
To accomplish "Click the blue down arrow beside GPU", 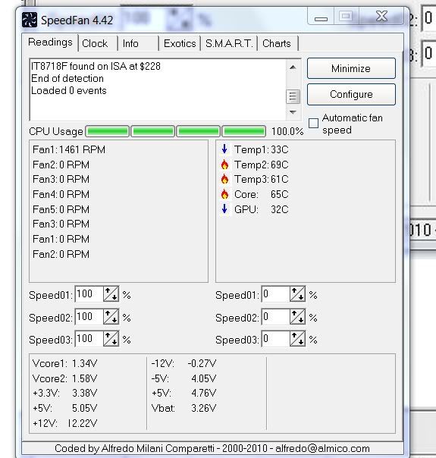I will tap(224, 209).
